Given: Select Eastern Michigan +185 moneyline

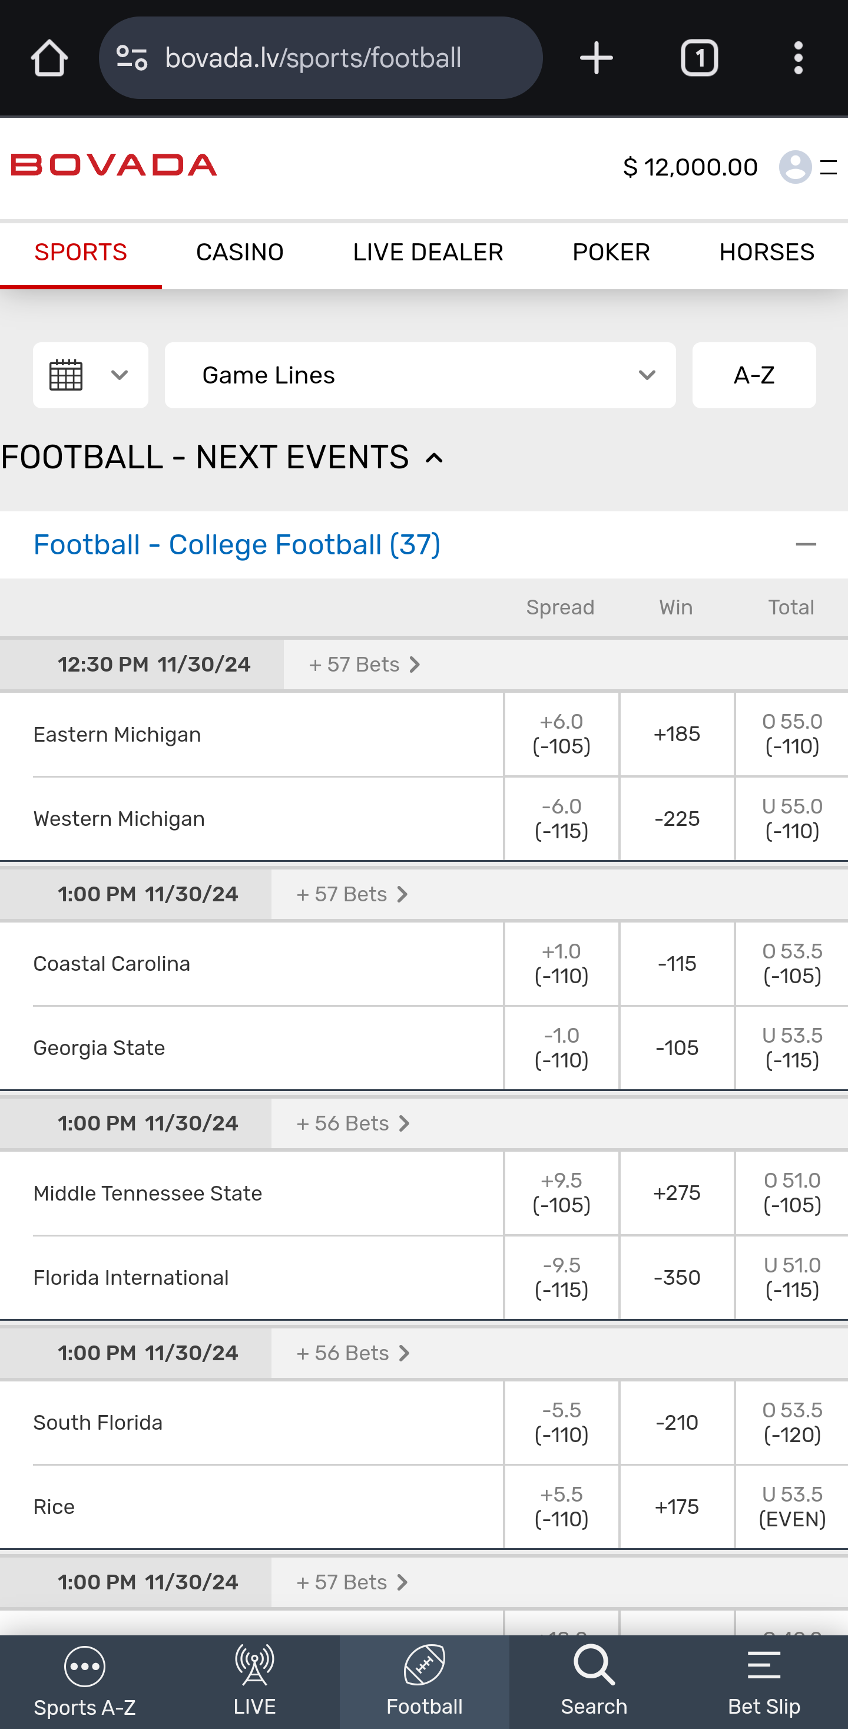Looking at the screenshot, I should tap(676, 734).
